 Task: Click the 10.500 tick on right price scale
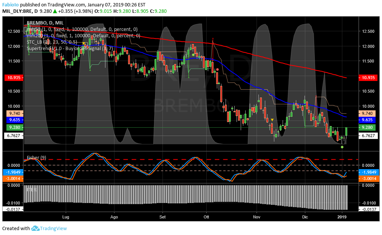[368, 91]
